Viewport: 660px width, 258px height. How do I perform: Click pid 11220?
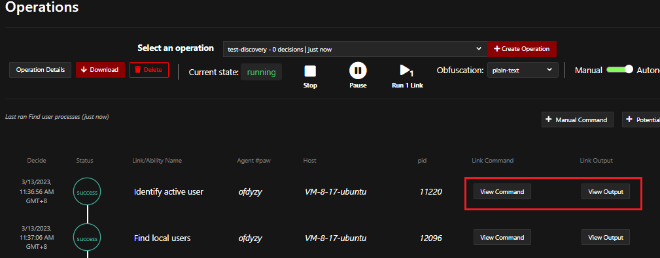click(x=430, y=192)
